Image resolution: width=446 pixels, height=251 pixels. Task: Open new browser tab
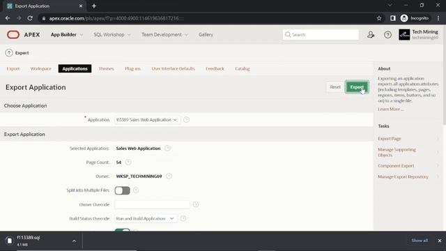click(x=94, y=6)
